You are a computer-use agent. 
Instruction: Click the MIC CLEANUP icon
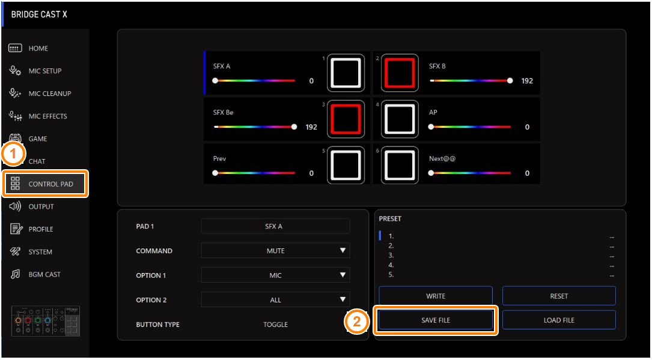click(x=15, y=94)
